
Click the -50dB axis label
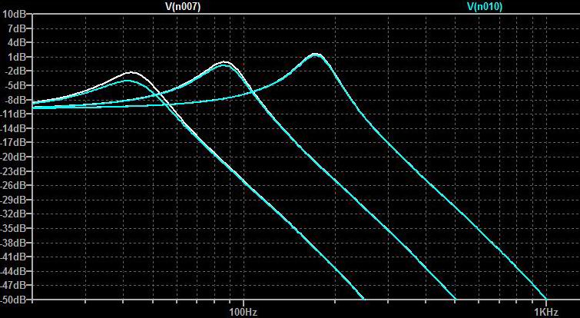(x=14, y=300)
